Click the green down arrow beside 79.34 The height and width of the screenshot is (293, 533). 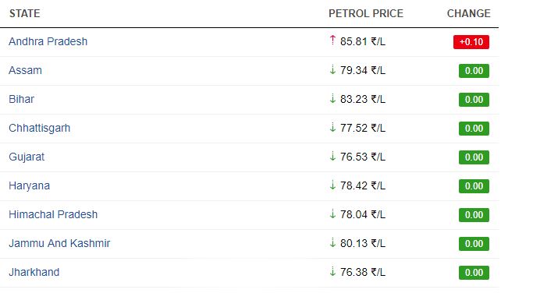pos(332,69)
